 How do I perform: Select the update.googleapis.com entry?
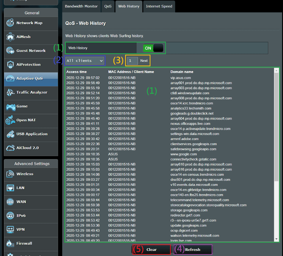[x=188, y=225]
